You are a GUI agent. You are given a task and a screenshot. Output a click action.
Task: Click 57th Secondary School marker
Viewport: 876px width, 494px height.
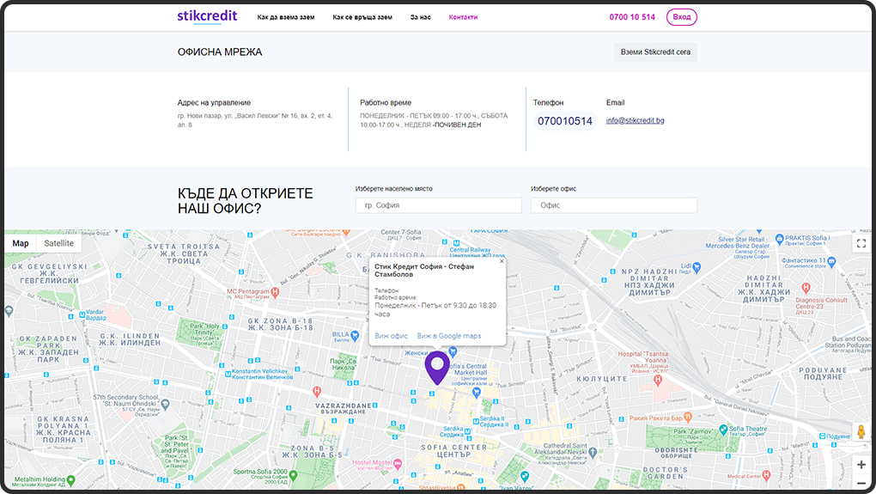165,403
